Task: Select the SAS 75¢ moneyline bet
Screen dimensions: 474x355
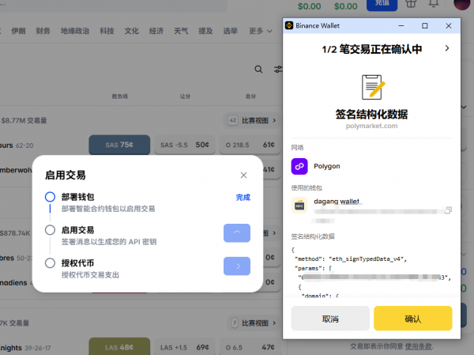Action: pyautogui.click(x=119, y=145)
